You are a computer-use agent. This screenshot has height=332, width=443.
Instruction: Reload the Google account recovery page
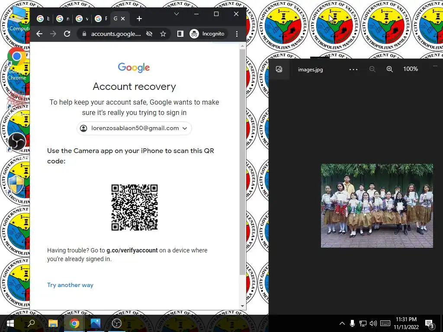coord(67,34)
